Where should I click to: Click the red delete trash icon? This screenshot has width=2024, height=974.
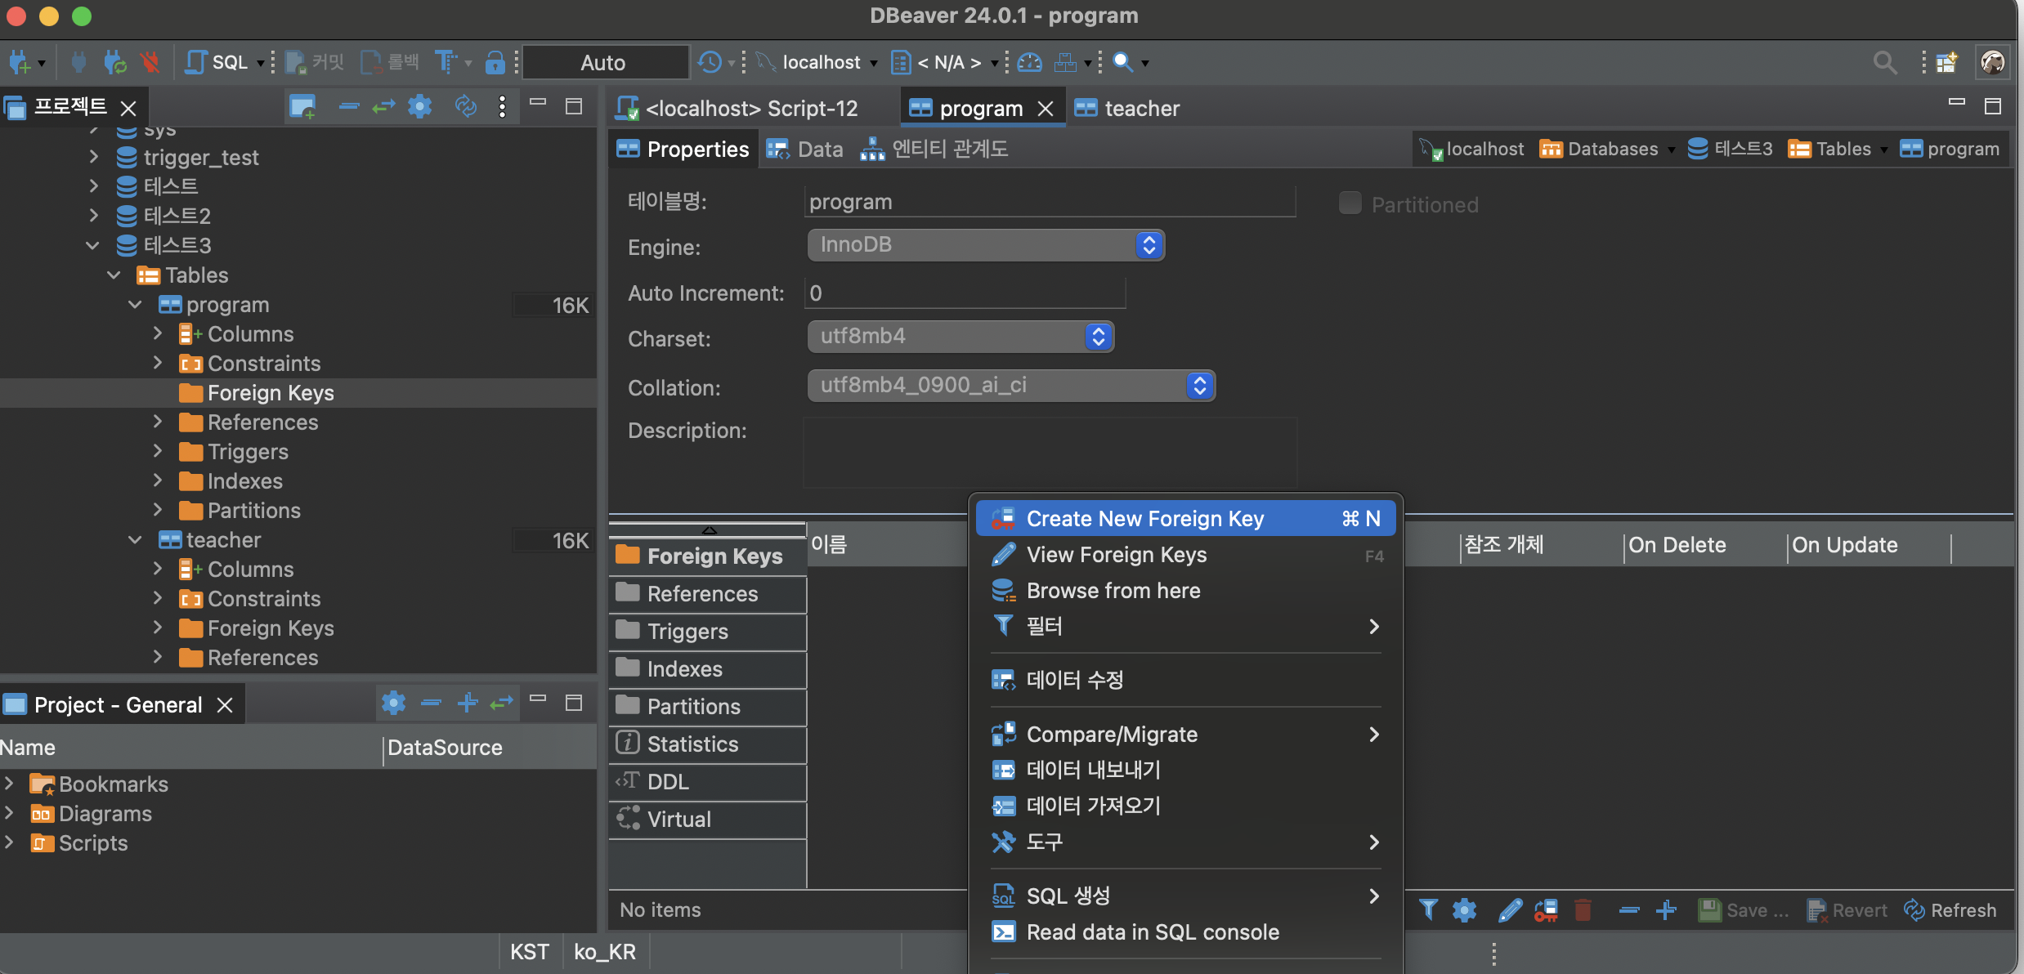coord(1583,909)
